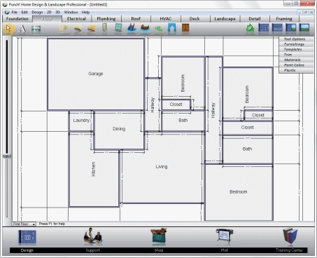Open the Materials panel
Image resolution: width=317 pixels, height=258 pixels.
coord(296,60)
